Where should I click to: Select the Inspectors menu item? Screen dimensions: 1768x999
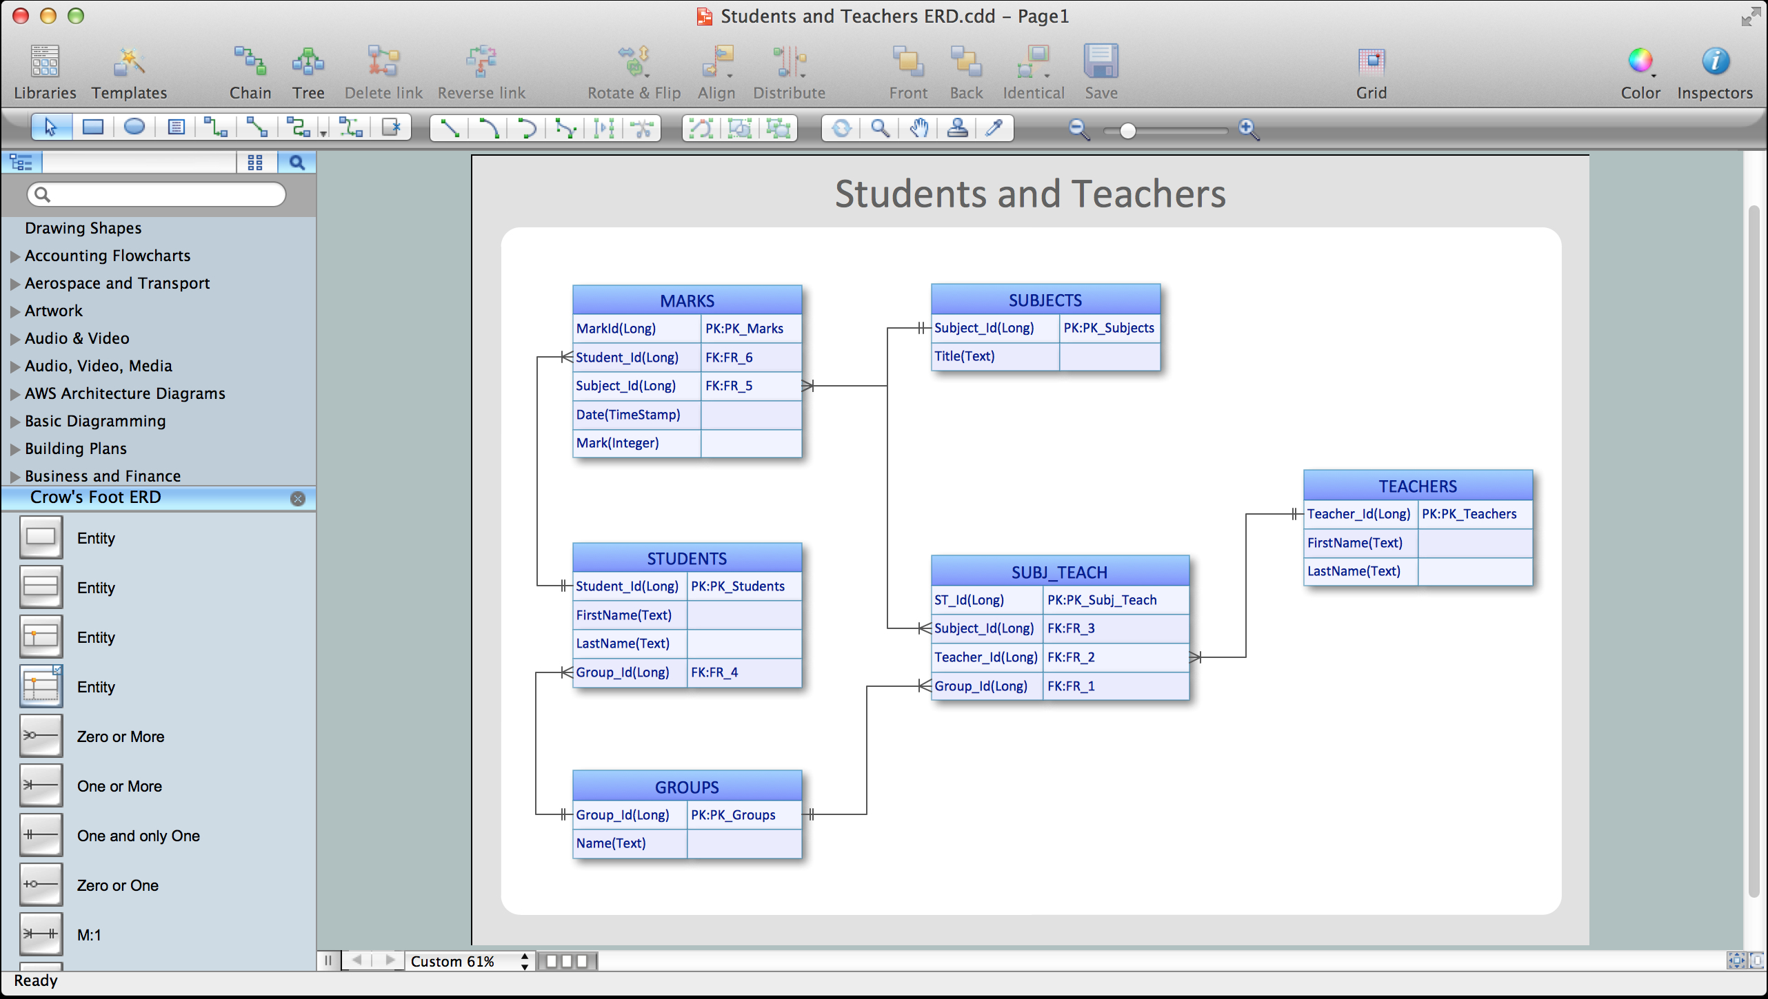[1718, 69]
